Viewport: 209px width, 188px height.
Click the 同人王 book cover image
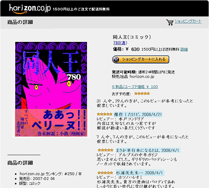point(51,89)
